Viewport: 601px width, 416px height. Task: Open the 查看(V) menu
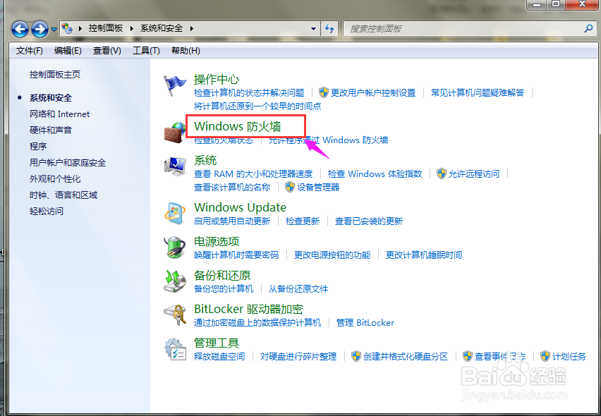coord(107,51)
